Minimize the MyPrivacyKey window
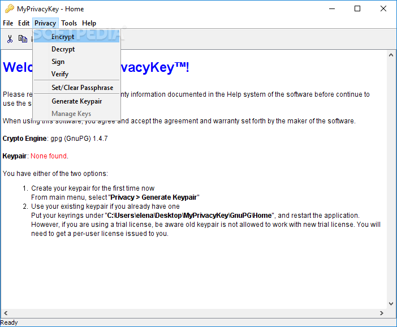 click(x=332, y=8)
